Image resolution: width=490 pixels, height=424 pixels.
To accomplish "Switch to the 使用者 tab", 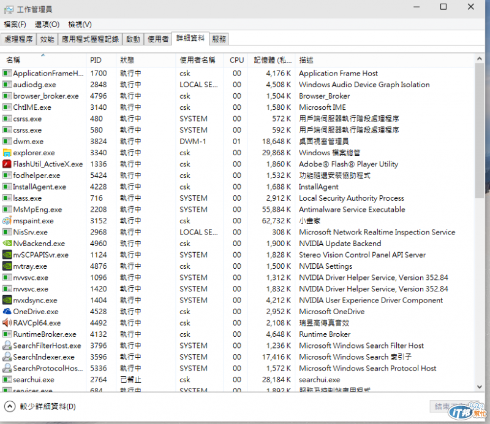I will pos(158,39).
